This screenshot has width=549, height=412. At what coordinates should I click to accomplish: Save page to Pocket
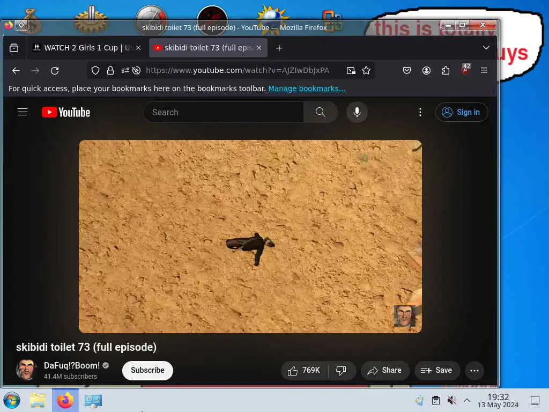click(x=407, y=70)
